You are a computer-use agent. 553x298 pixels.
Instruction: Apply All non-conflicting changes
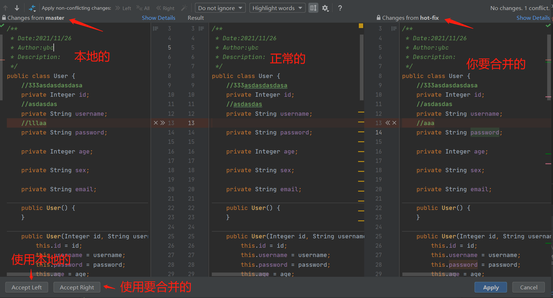tap(143, 8)
